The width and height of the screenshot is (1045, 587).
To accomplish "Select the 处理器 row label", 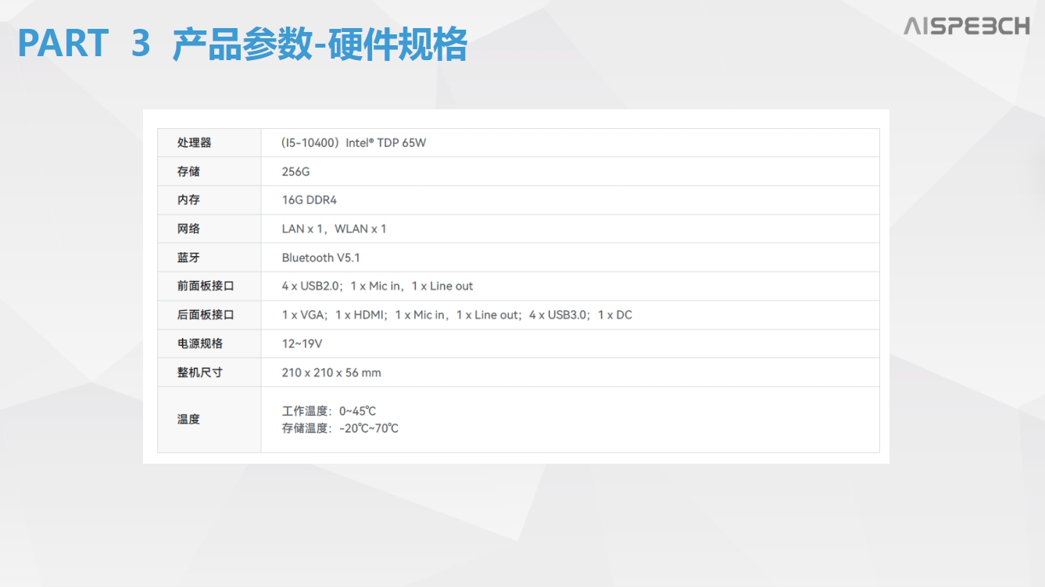I will coord(194,143).
